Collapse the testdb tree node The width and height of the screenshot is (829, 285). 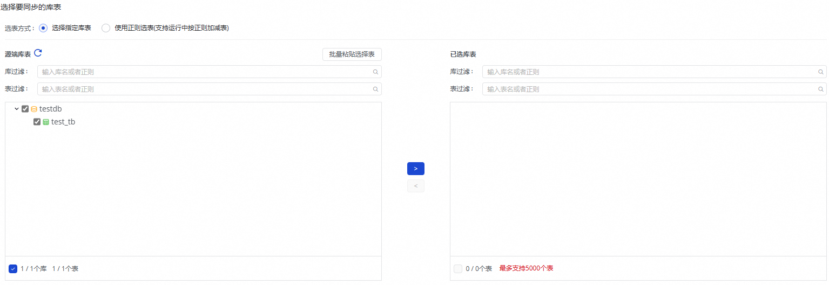tap(17, 109)
